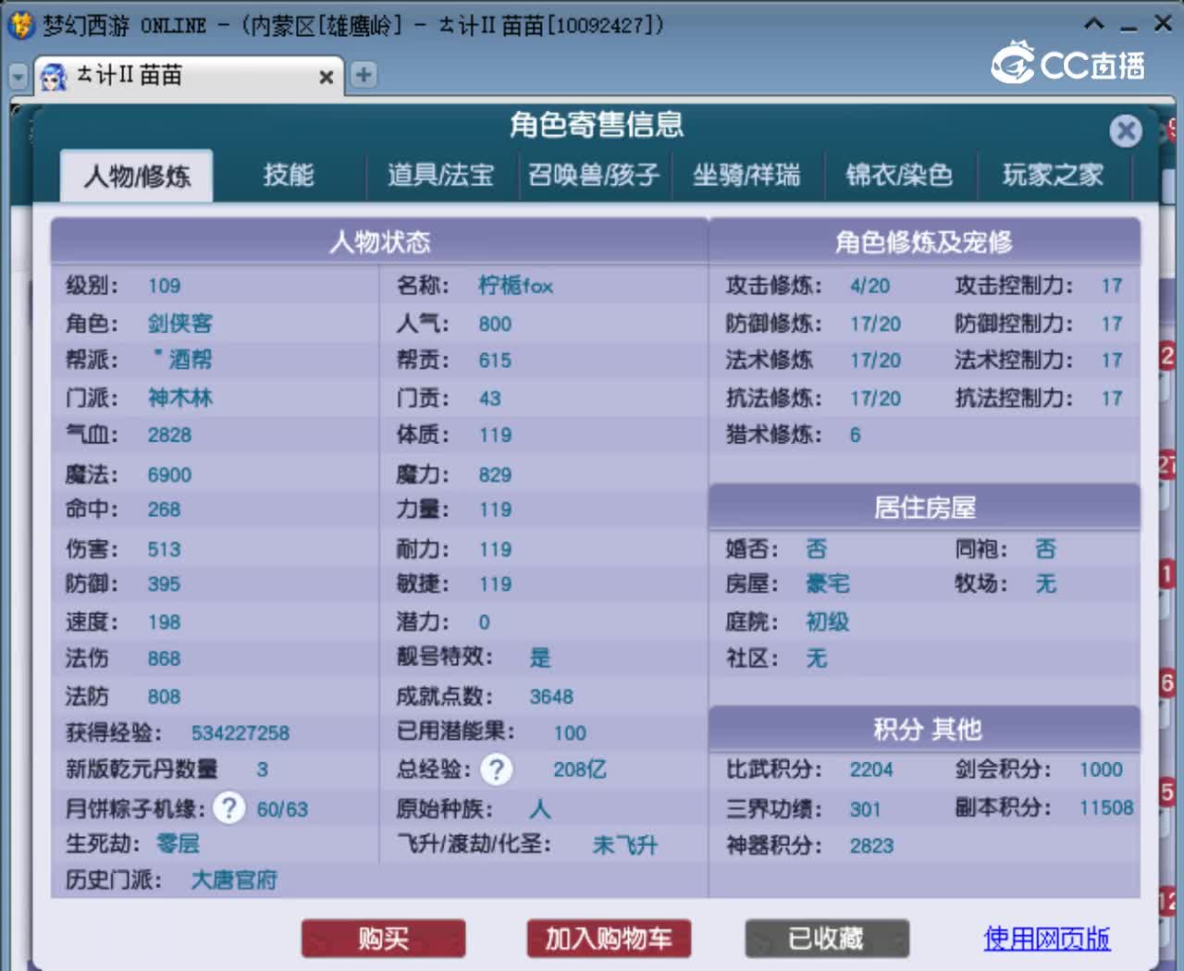Select the 苗苗 window tab
This screenshot has height=971, width=1184.
point(190,77)
